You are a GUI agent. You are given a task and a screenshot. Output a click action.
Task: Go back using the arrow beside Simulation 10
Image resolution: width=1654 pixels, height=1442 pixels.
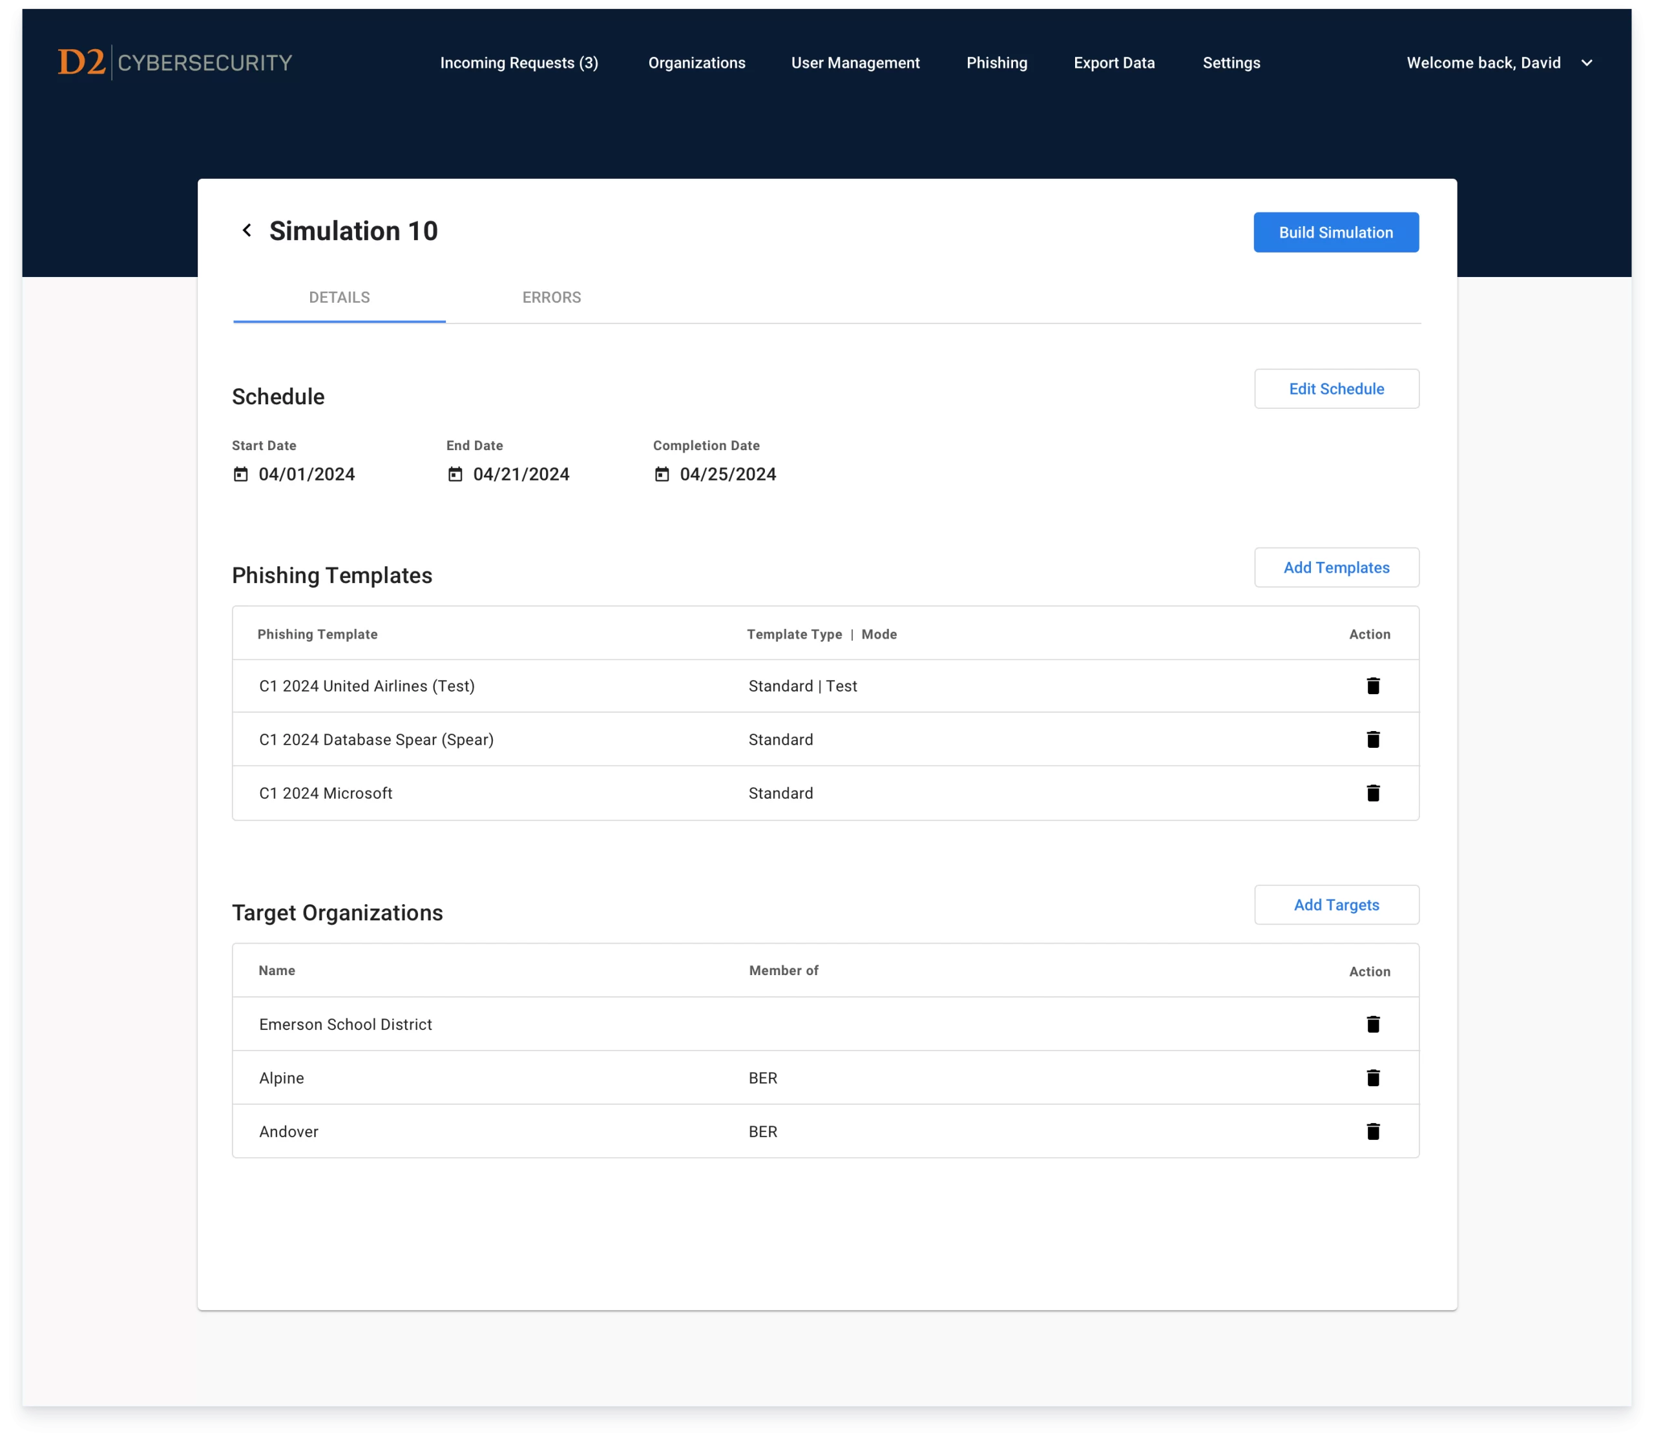coord(247,231)
